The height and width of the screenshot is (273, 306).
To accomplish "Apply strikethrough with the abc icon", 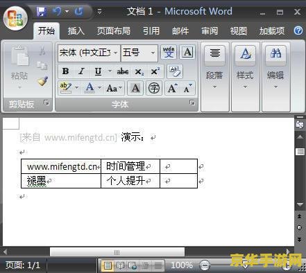I will point(123,71).
